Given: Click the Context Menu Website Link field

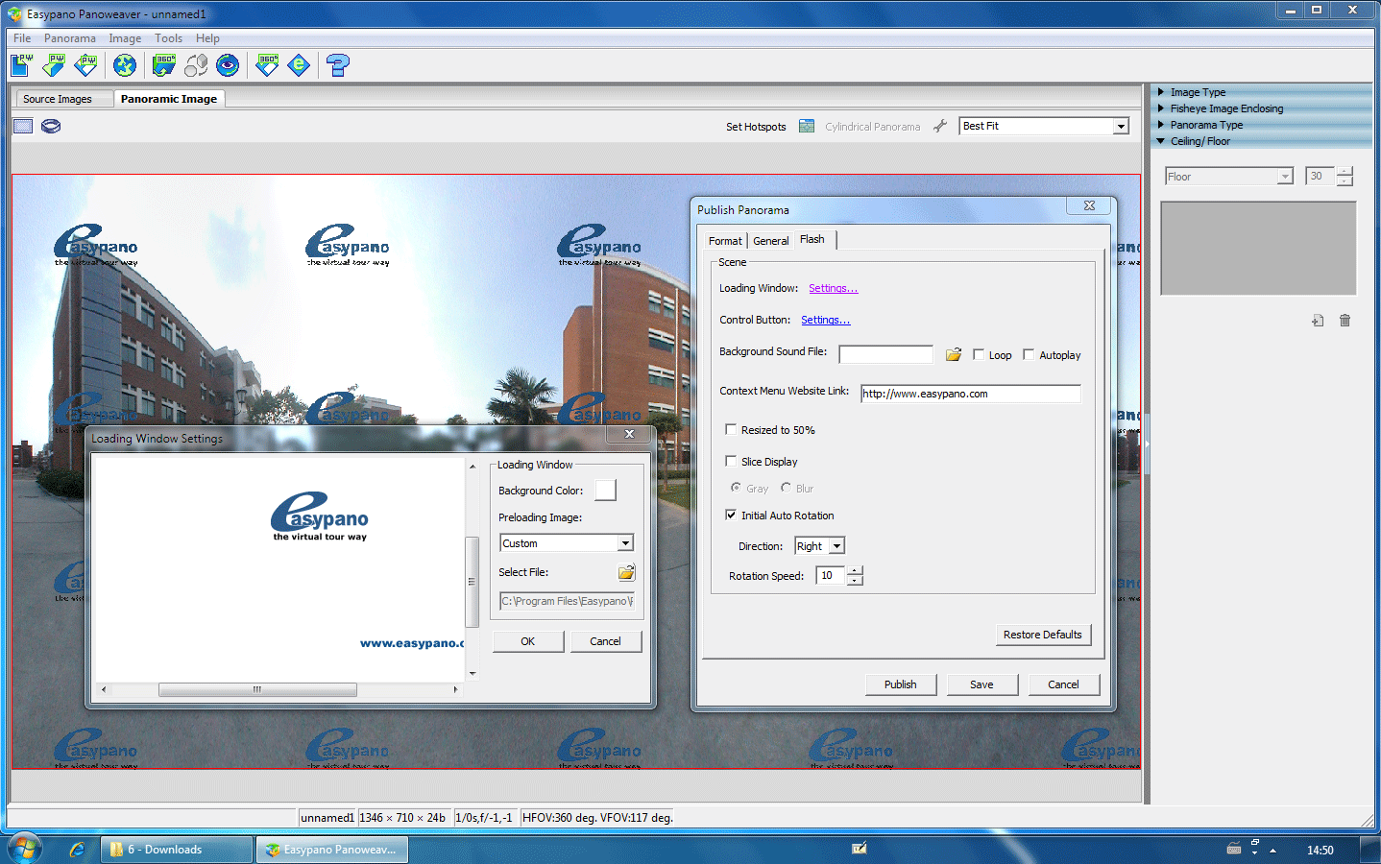Looking at the screenshot, I should tap(970, 394).
